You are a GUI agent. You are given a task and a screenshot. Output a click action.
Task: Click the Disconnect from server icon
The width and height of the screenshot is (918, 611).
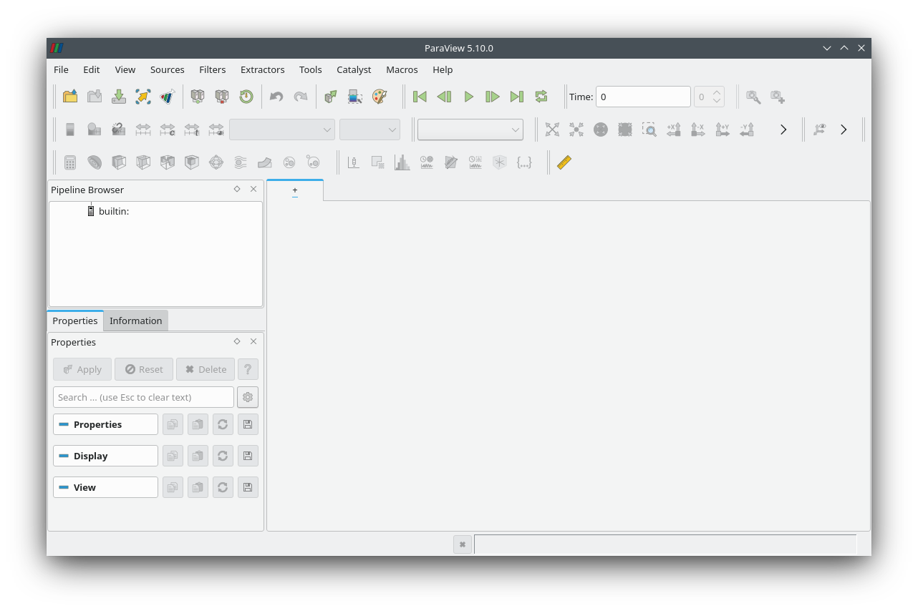click(222, 97)
